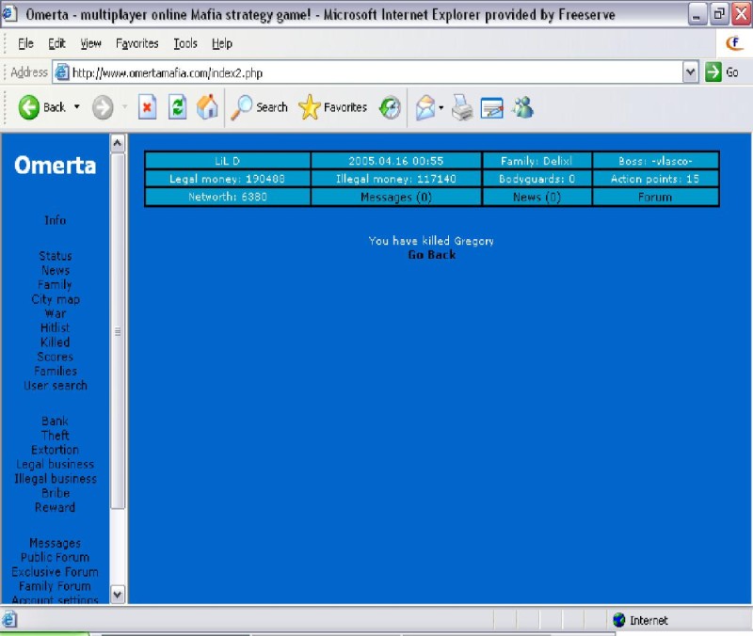Click the Back arrow icon

click(x=29, y=106)
